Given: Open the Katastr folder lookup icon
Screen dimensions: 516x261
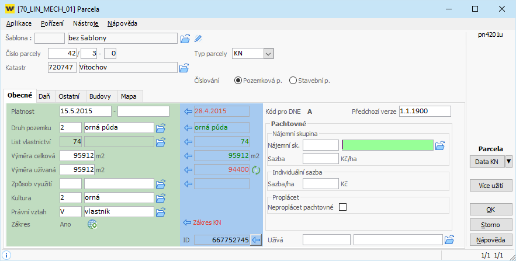Looking at the screenshot, I should (184, 68).
